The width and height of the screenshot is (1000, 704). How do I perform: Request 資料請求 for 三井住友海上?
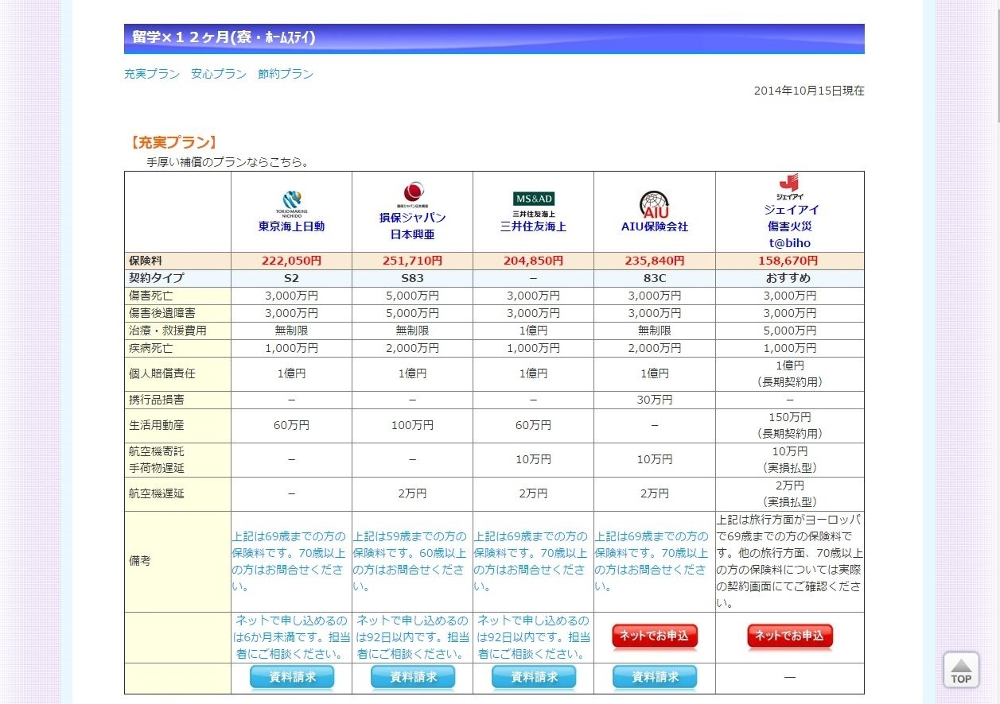pyautogui.click(x=534, y=678)
